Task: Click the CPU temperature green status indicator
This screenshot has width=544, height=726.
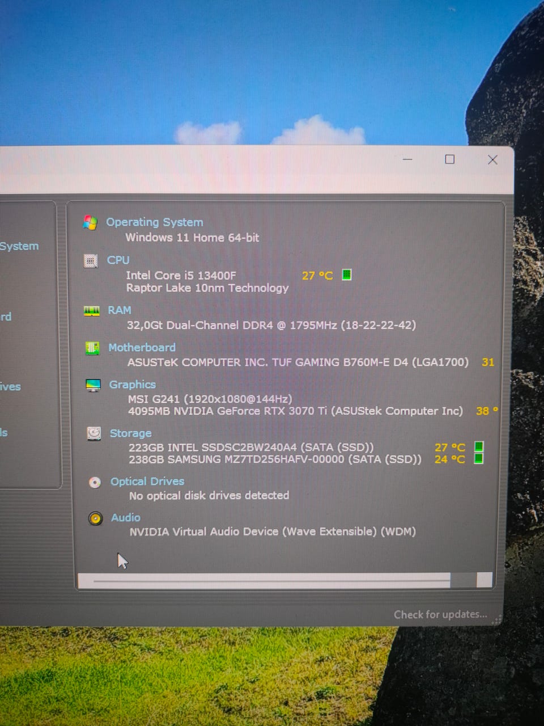Action: pyautogui.click(x=347, y=275)
